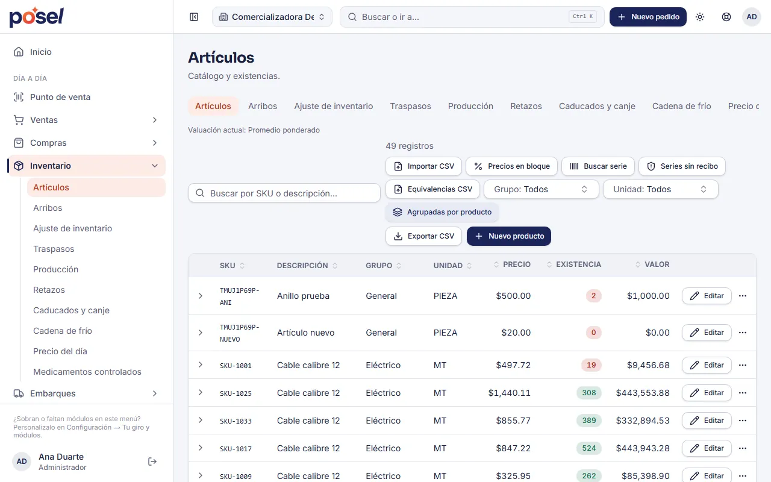Viewport: 771px width, 482px height.
Task: Toggle Agrupadas por producto grouping
Action: pyautogui.click(x=443, y=212)
